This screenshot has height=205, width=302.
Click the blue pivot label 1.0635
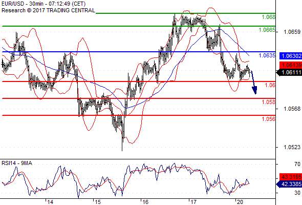pyautogui.click(x=267, y=55)
